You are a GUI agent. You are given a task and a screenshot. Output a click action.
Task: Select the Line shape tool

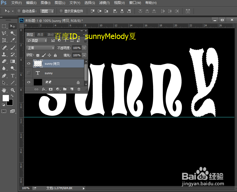13,83
